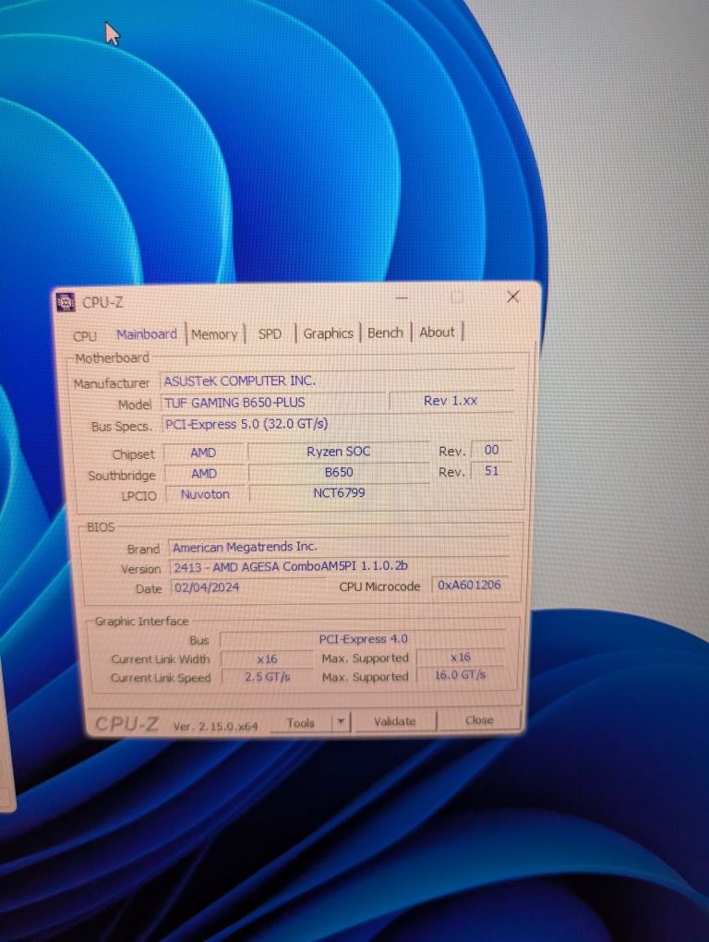
Task: Click the southbridge AMD vendor field
Action: [x=204, y=474]
